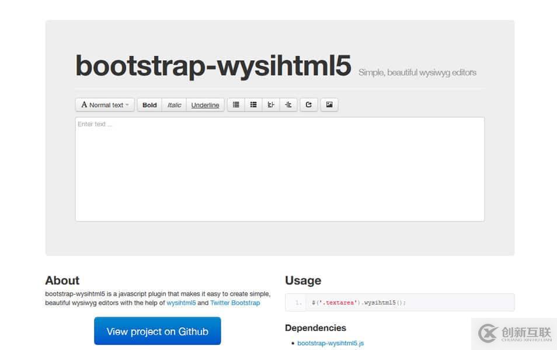Click View project on Github button
The height and width of the screenshot is (350, 557).
click(158, 331)
